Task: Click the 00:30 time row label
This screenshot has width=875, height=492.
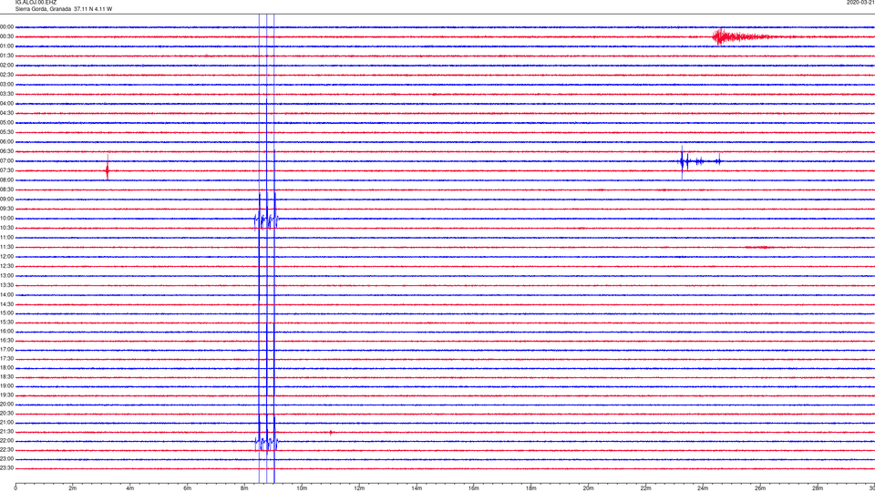Action: click(6, 36)
